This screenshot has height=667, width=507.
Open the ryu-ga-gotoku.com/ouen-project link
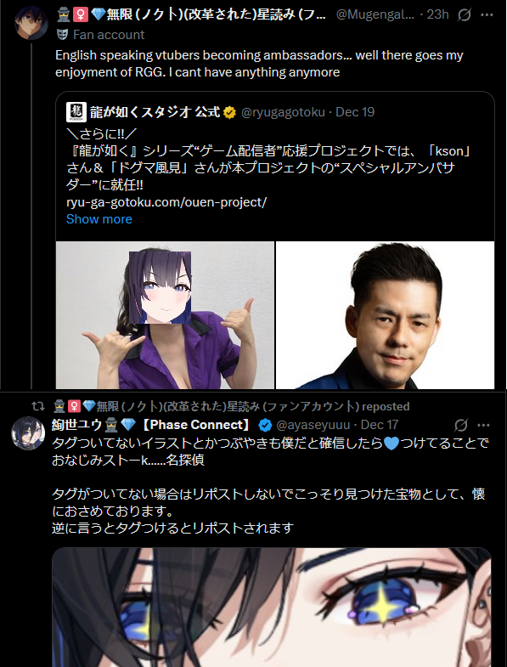[166, 202]
